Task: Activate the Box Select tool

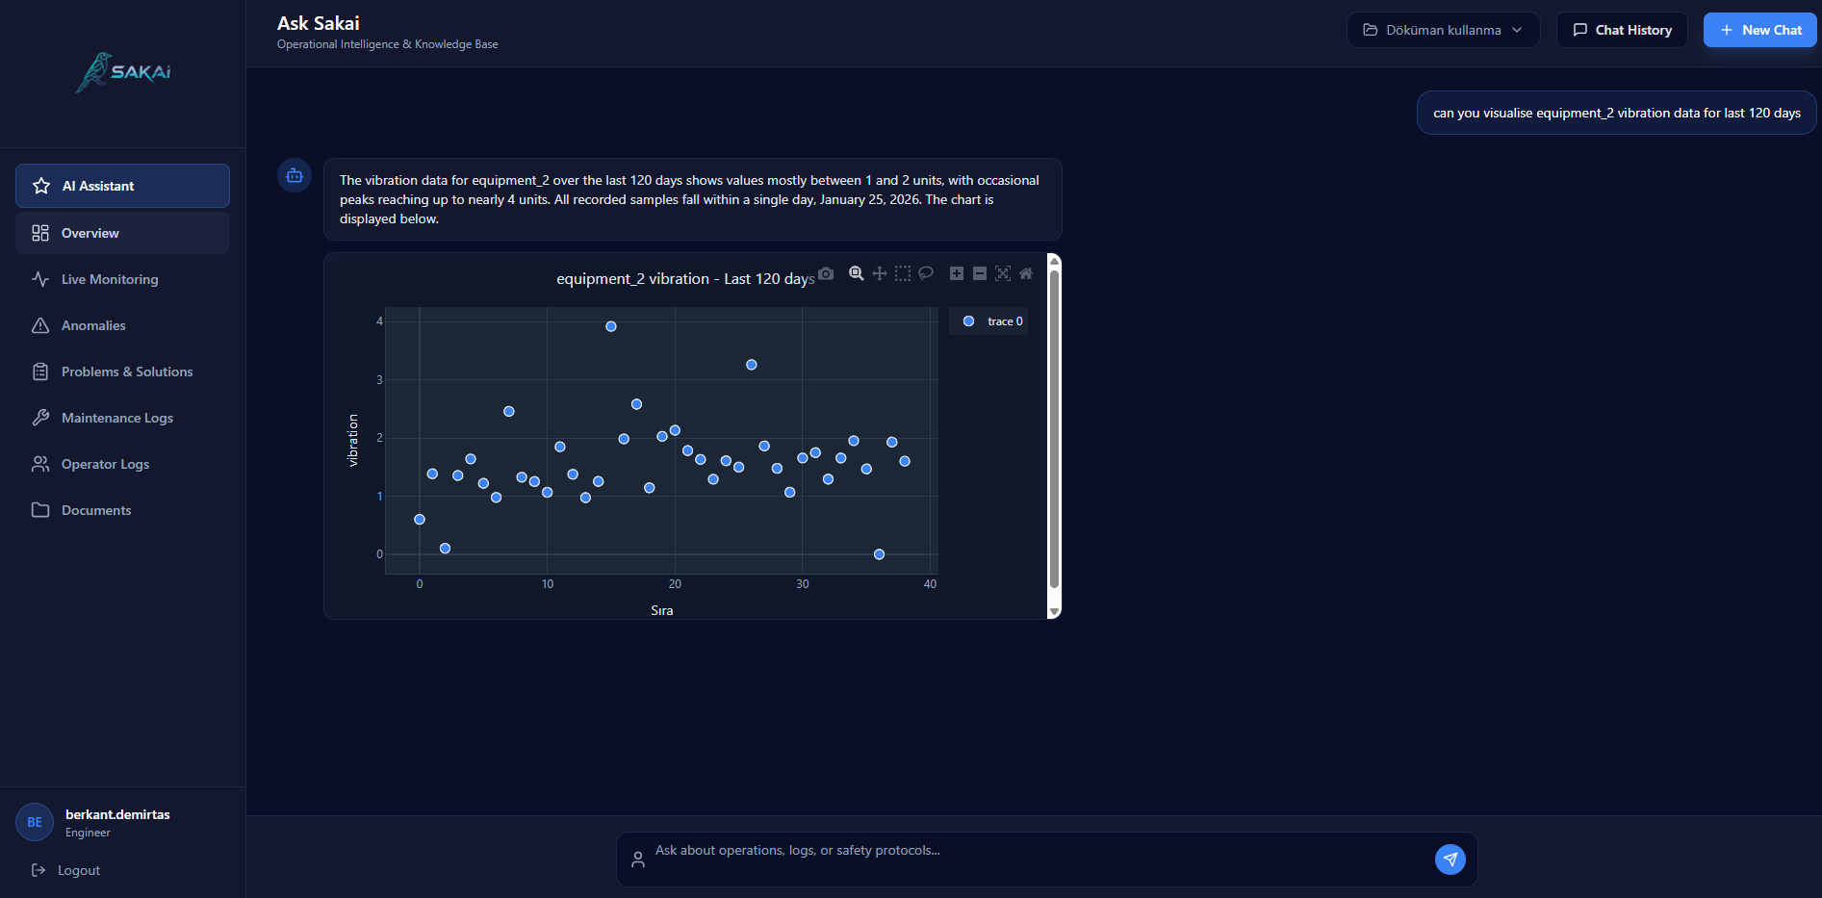Action: pyautogui.click(x=902, y=273)
